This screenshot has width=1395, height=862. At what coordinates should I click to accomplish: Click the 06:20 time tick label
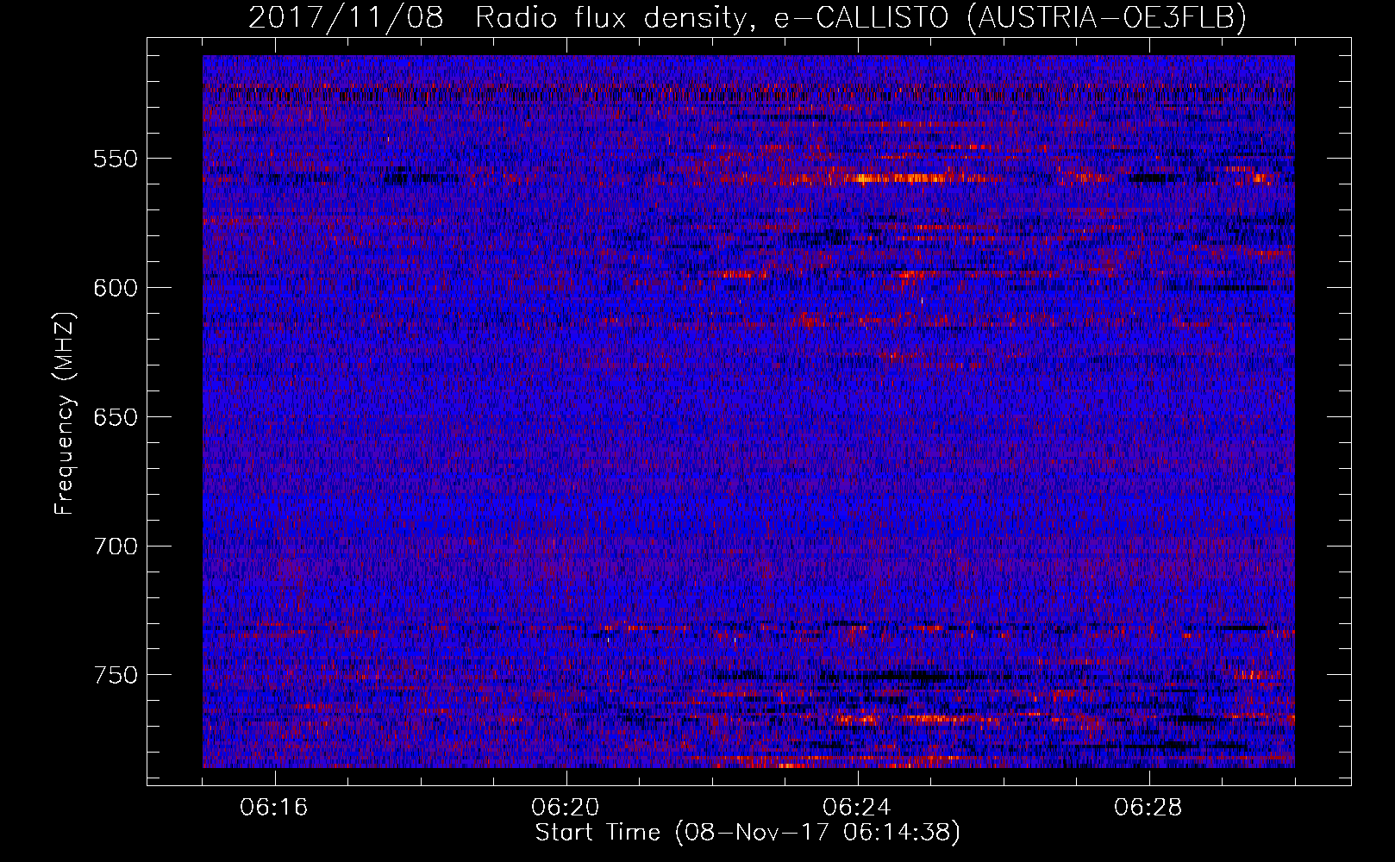[x=566, y=808]
